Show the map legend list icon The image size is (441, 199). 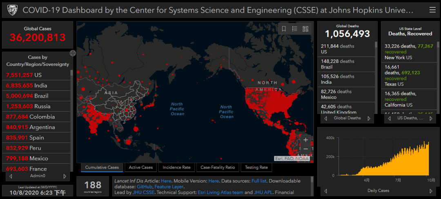[x=295, y=28]
